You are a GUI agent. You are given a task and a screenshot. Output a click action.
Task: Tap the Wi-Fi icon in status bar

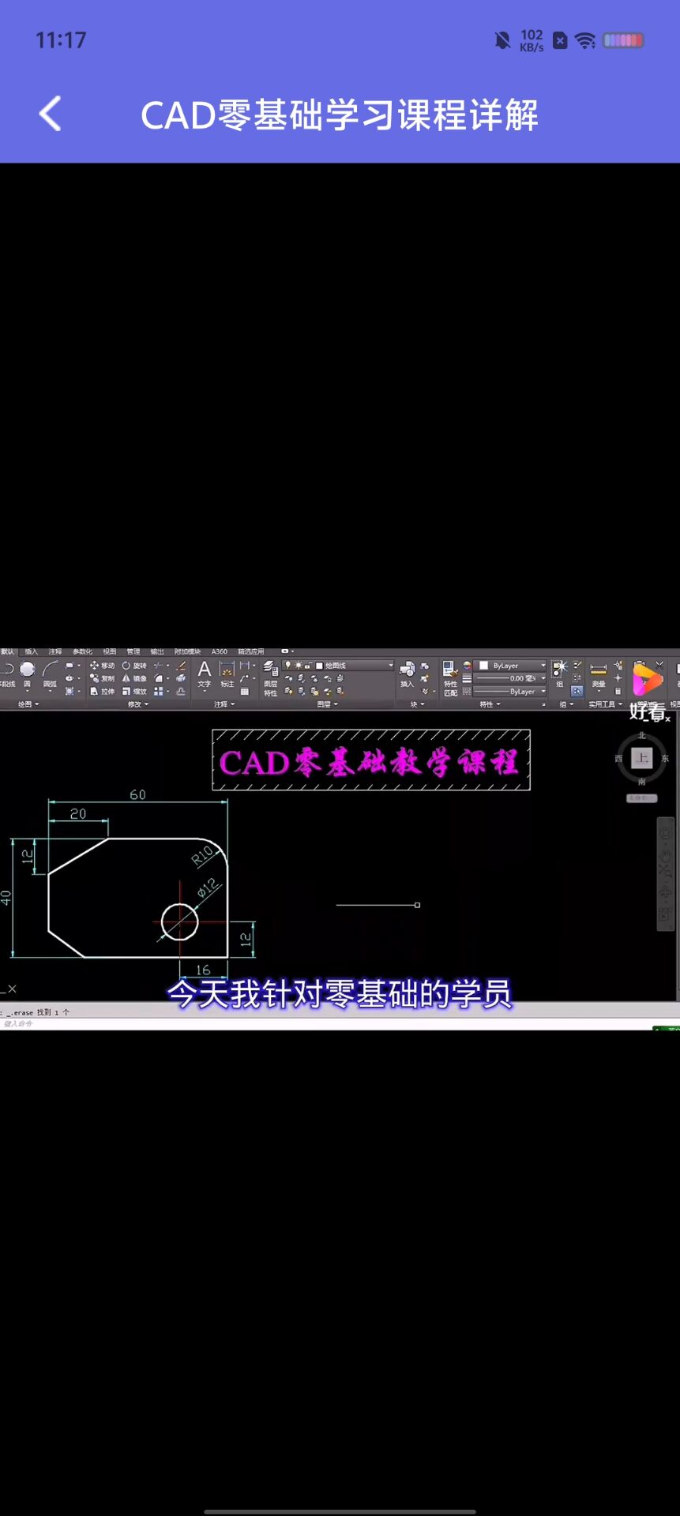[585, 40]
